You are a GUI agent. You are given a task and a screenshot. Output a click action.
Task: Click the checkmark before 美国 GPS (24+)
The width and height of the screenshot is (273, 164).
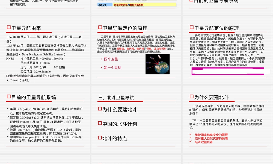pyautogui.click(x=8, y=108)
